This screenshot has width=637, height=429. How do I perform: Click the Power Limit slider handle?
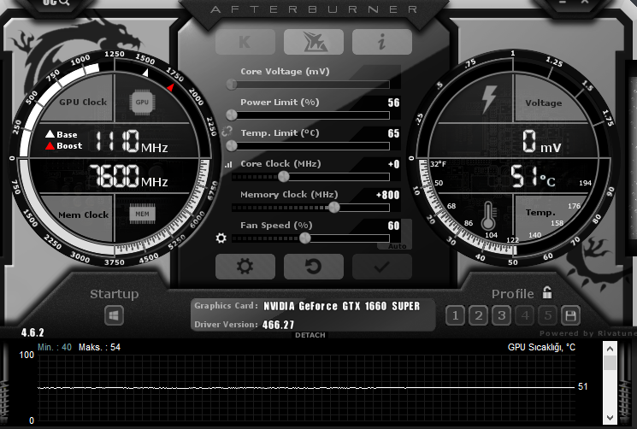click(232, 115)
